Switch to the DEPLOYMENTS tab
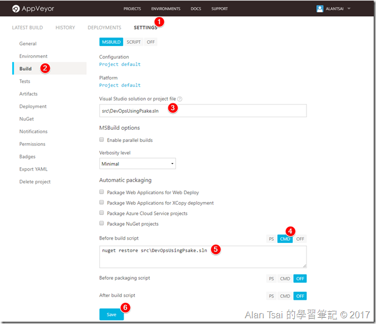The height and width of the screenshot is (324, 376). [x=104, y=28]
